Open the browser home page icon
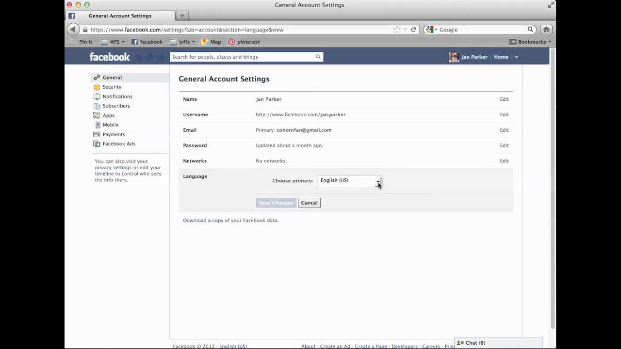Screen dimensions: 621x349 pyautogui.click(x=546, y=30)
